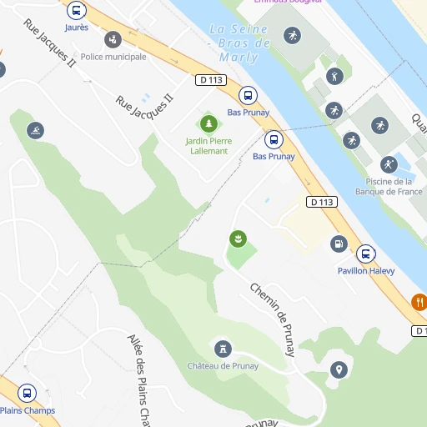Click the upper D 113 road shield
Viewport: 427px width, 427px height.
211,80
